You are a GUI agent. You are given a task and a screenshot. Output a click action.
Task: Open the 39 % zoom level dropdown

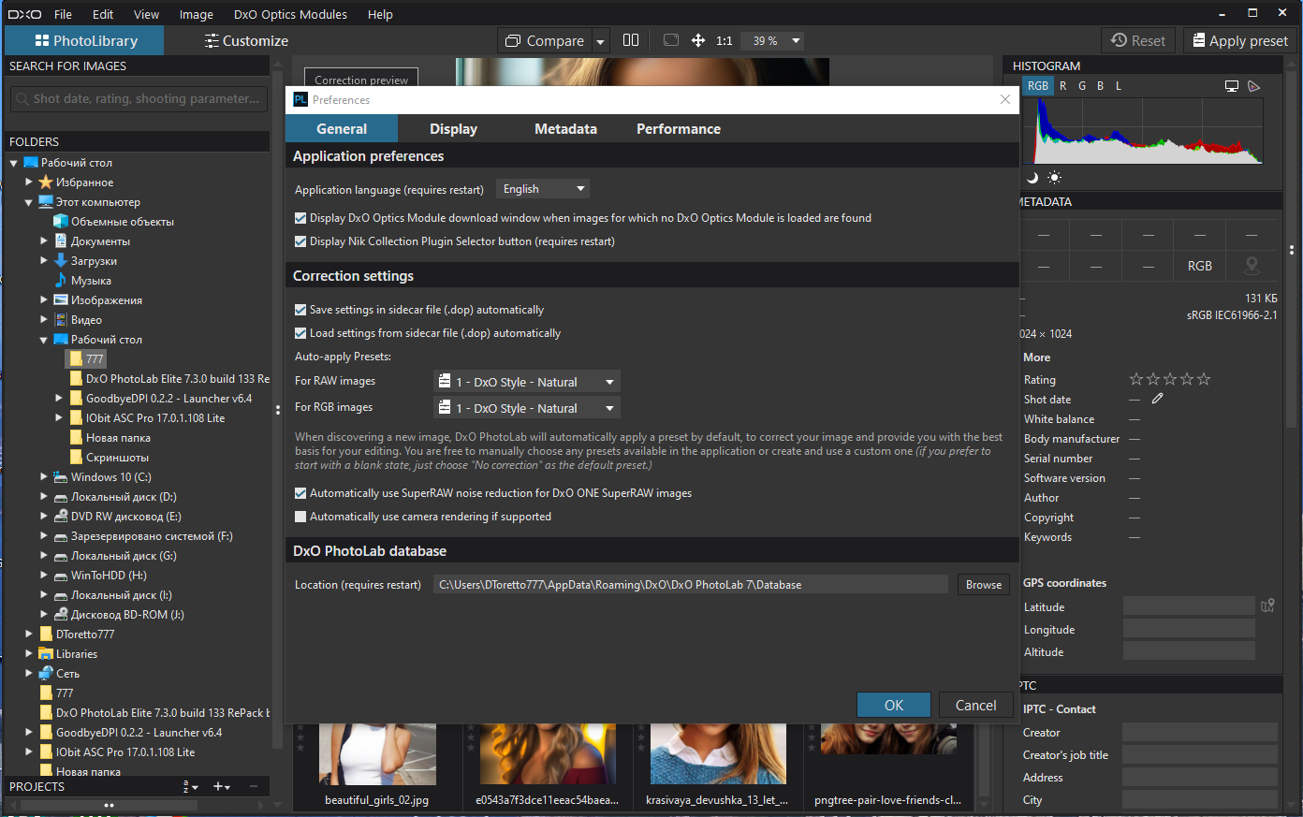point(772,40)
